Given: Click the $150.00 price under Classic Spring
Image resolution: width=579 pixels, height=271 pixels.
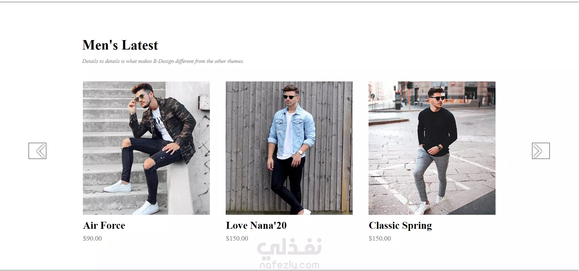Looking at the screenshot, I should (380, 238).
